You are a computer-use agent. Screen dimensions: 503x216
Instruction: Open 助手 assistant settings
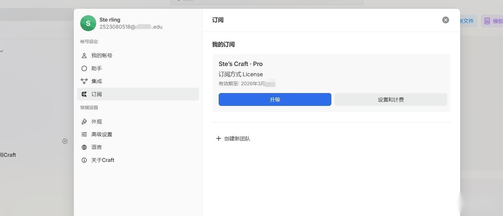[x=138, y=68]
